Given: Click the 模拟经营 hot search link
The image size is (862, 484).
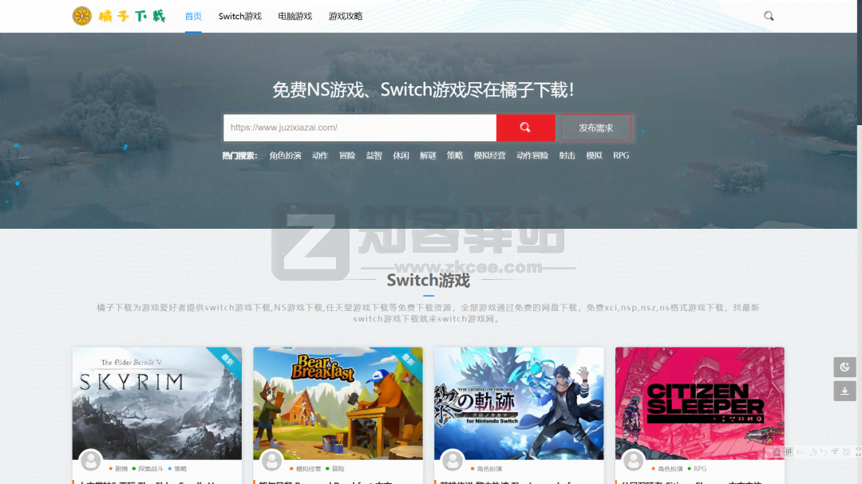Looking at the screenshot, I should point(490,155).
